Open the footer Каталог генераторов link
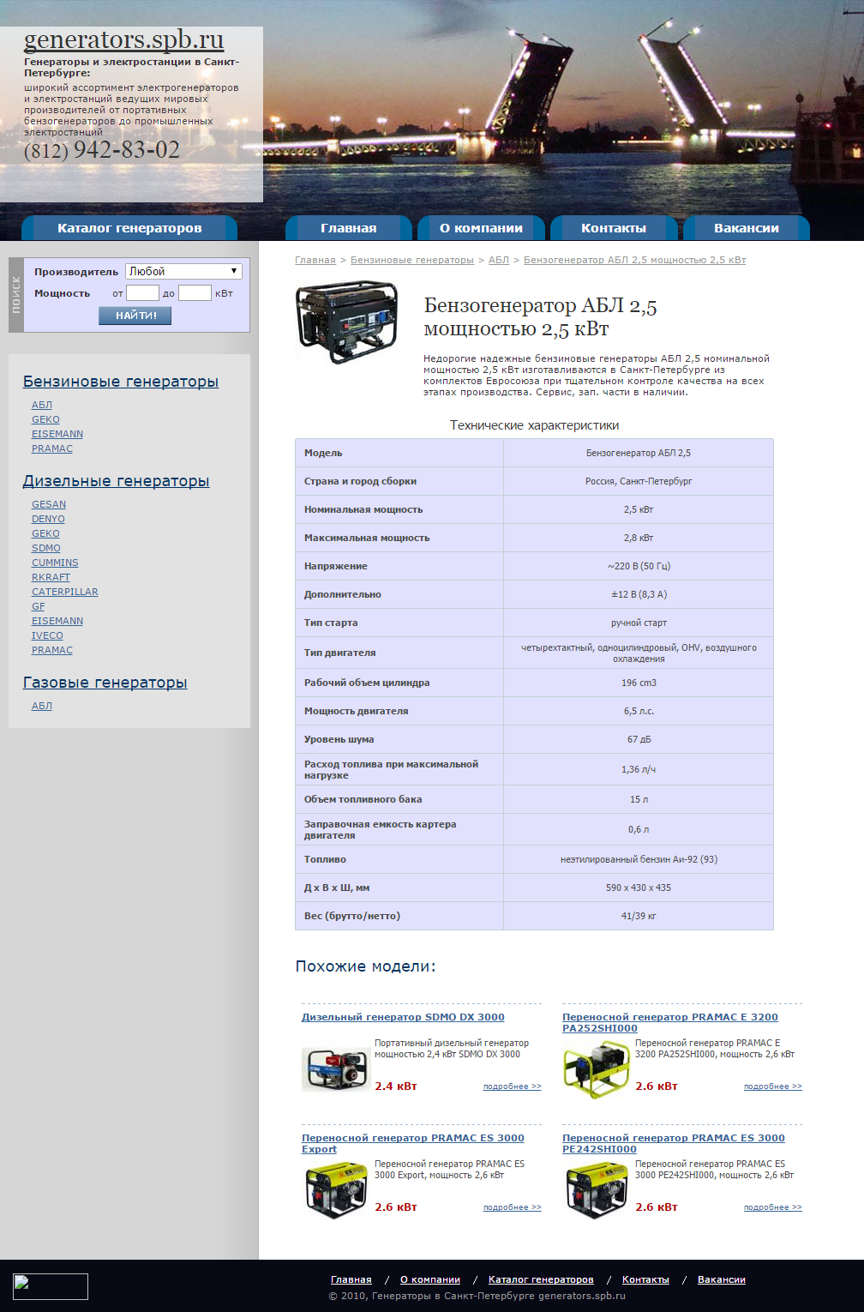The width and height of the screenshot is (864, 1312). pyautogui.click(x=541, y=1279)
